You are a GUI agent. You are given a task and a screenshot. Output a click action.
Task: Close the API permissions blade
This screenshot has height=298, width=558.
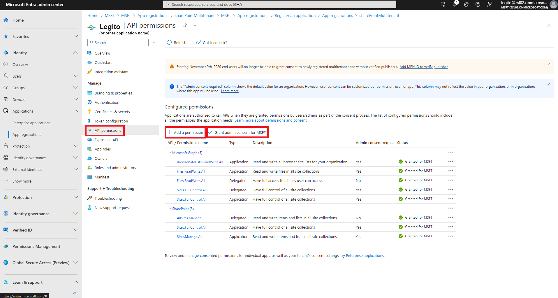(549, 25)
